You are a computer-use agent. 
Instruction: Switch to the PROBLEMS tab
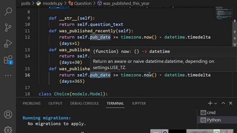coord(31,103)
